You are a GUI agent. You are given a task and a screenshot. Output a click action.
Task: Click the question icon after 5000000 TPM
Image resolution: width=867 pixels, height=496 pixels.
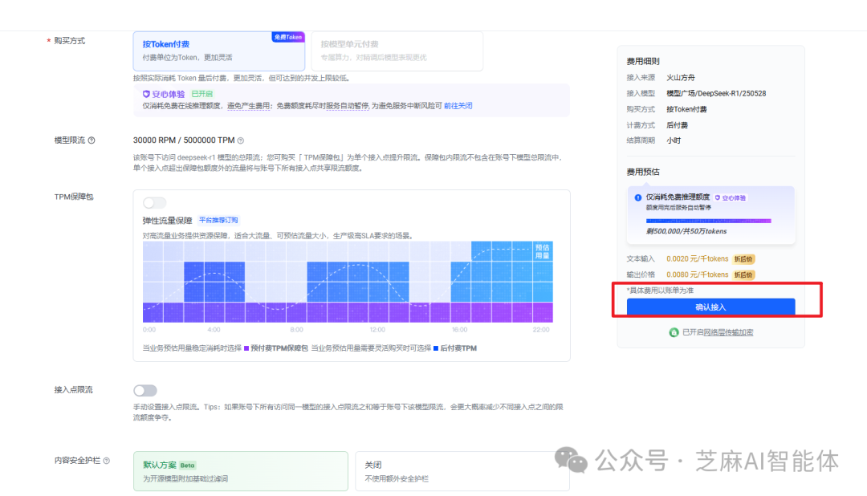(241, 140)
